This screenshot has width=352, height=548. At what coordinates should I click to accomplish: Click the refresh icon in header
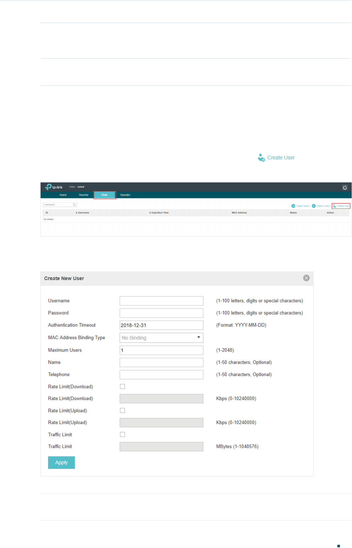345,187
